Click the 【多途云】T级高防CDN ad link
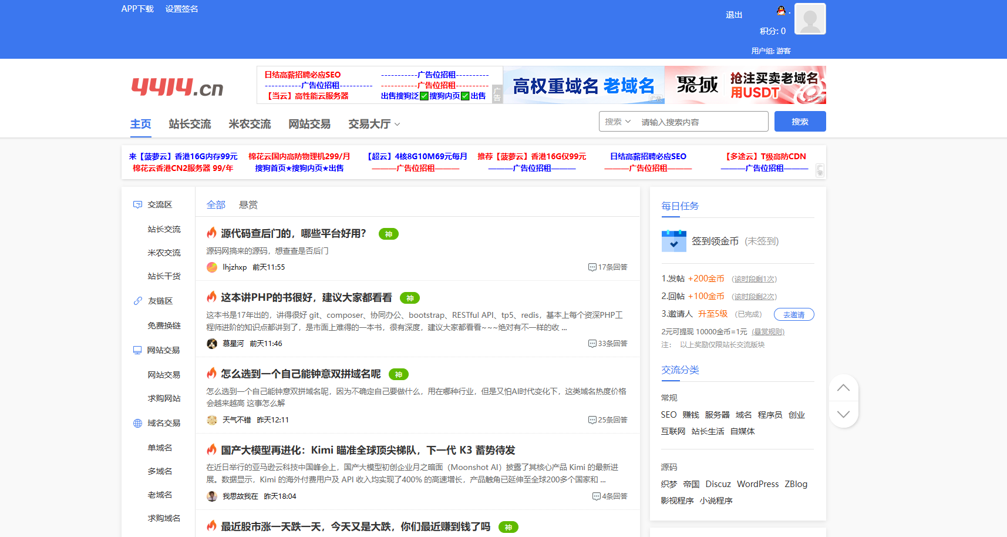 pyautogui.click(x=765, y=156)
